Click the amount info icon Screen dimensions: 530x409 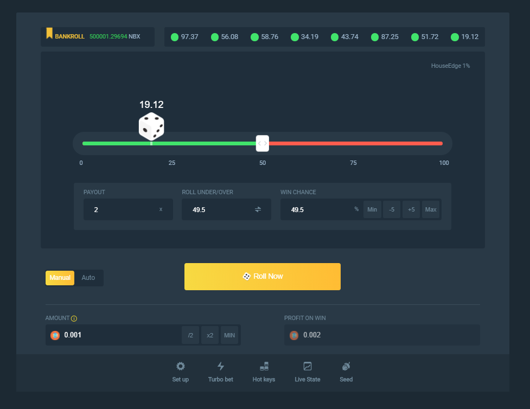pyautogui.click(x=74, y=318)
